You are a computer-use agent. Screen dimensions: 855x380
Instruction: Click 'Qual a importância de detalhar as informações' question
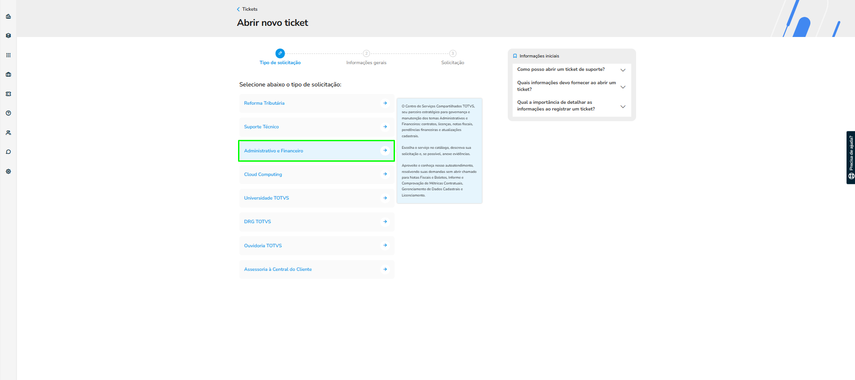pos(556,106)
